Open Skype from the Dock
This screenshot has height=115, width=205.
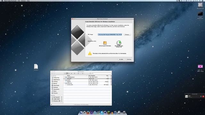[102, 112]
